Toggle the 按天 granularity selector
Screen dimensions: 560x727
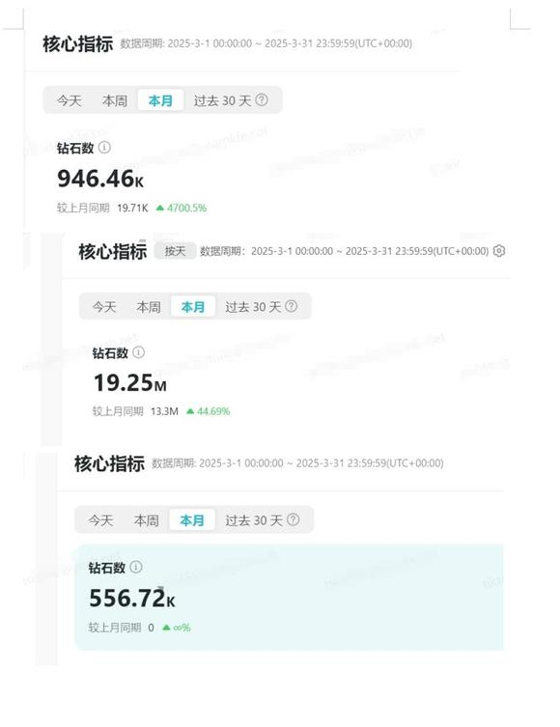pyautogui.click(x=175, y=251)
